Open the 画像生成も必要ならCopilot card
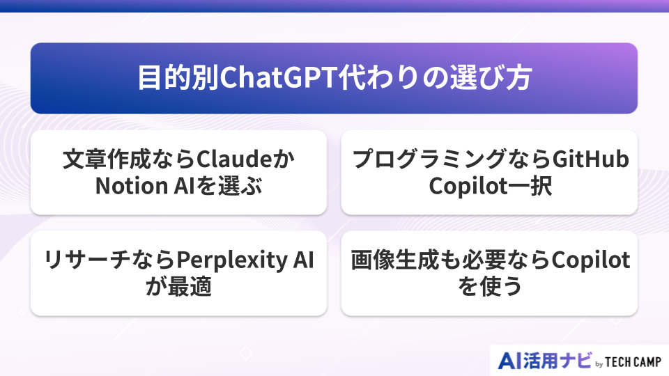 490,273
